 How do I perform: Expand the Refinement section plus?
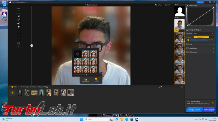tap(213, 52)
